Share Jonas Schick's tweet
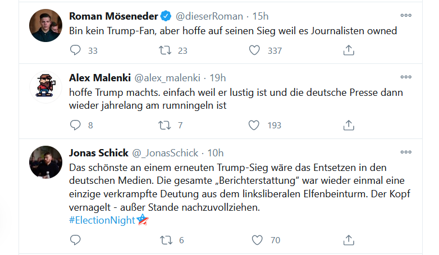Viewport: 439px width, 255px height. pos(348,240)
